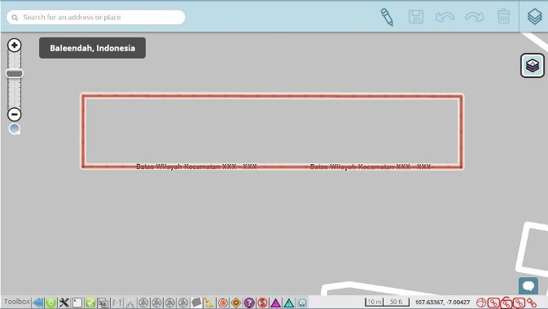The image size is (548, 309).
Task: Click the purple question mark Toolbox icon
Action: (249, 302)
